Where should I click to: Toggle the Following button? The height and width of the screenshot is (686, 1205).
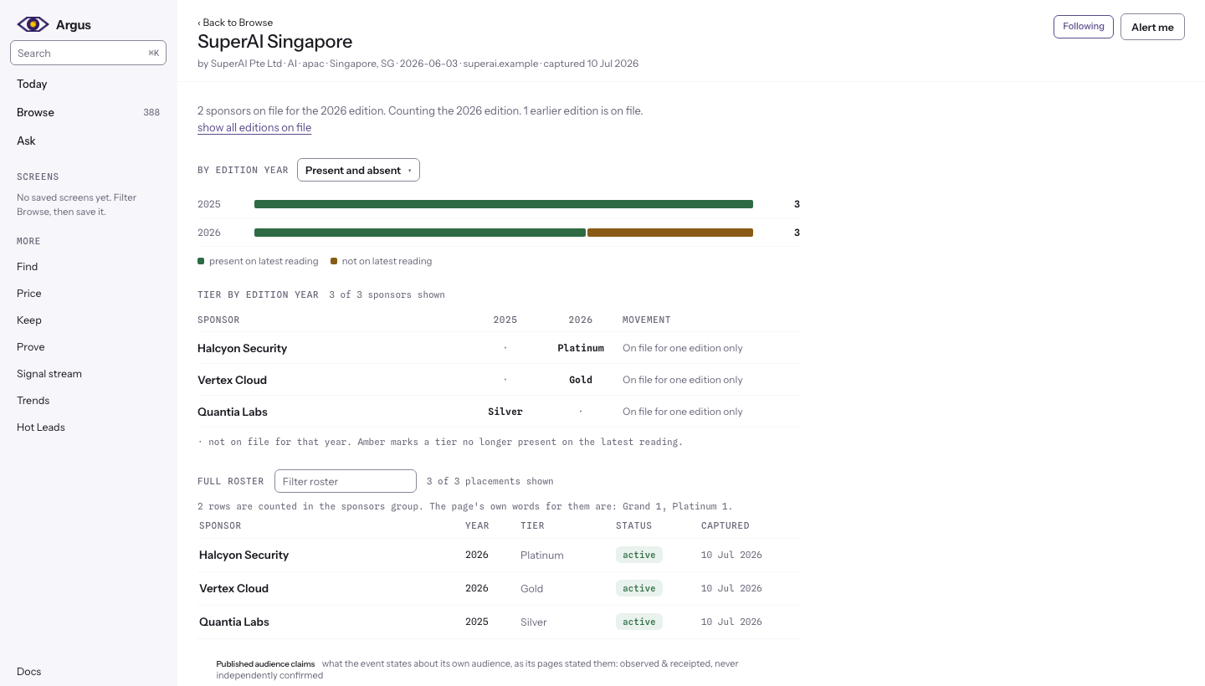tap(1084, 27)
